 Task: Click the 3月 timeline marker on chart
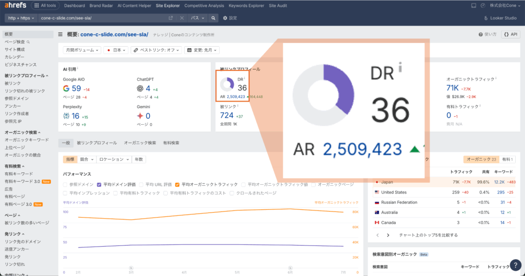(x=131, y=268)
